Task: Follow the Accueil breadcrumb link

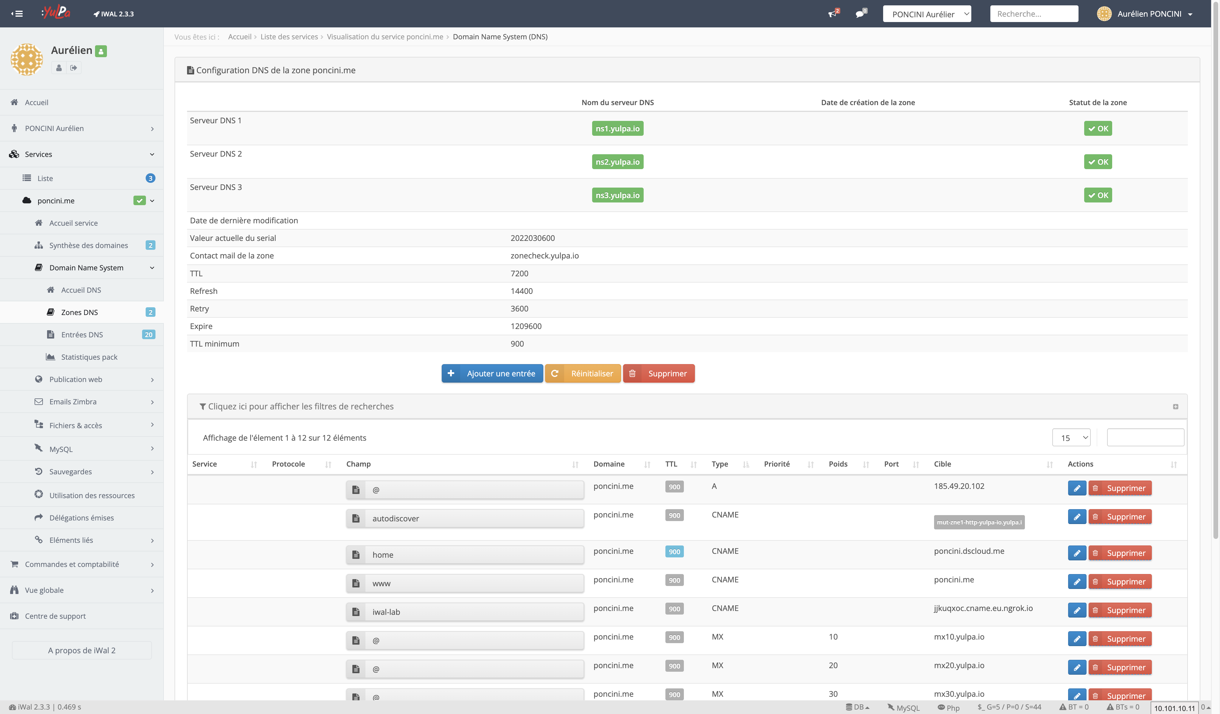Action: tap(240, 37)
